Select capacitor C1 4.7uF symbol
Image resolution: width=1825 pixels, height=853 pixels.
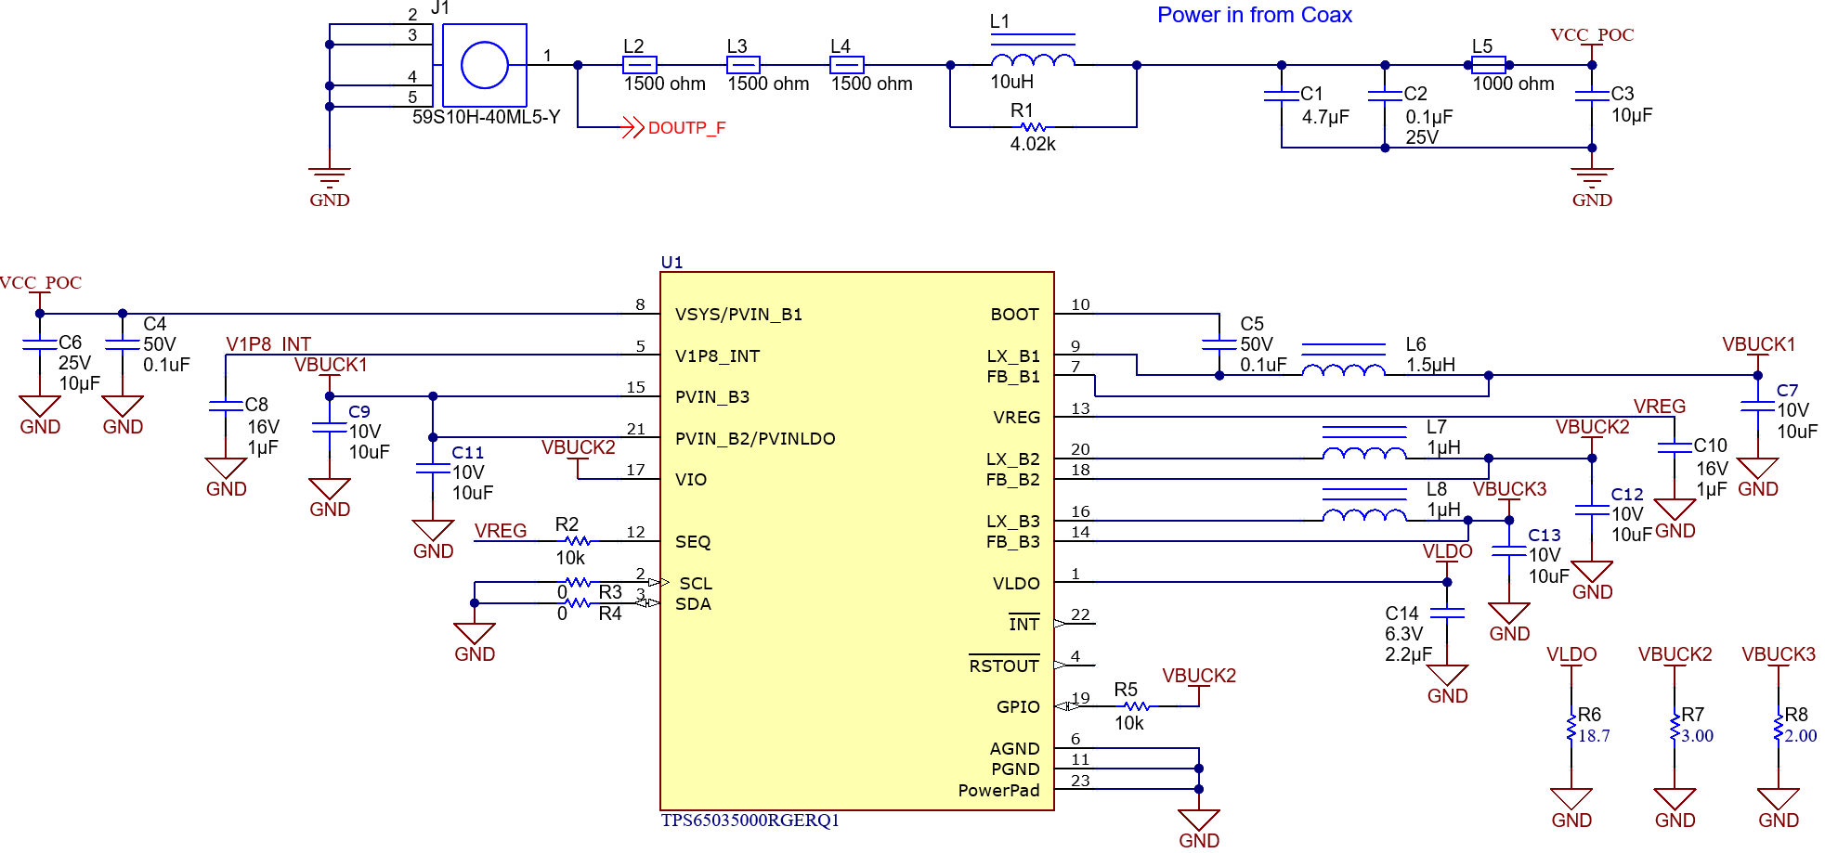1282,97
